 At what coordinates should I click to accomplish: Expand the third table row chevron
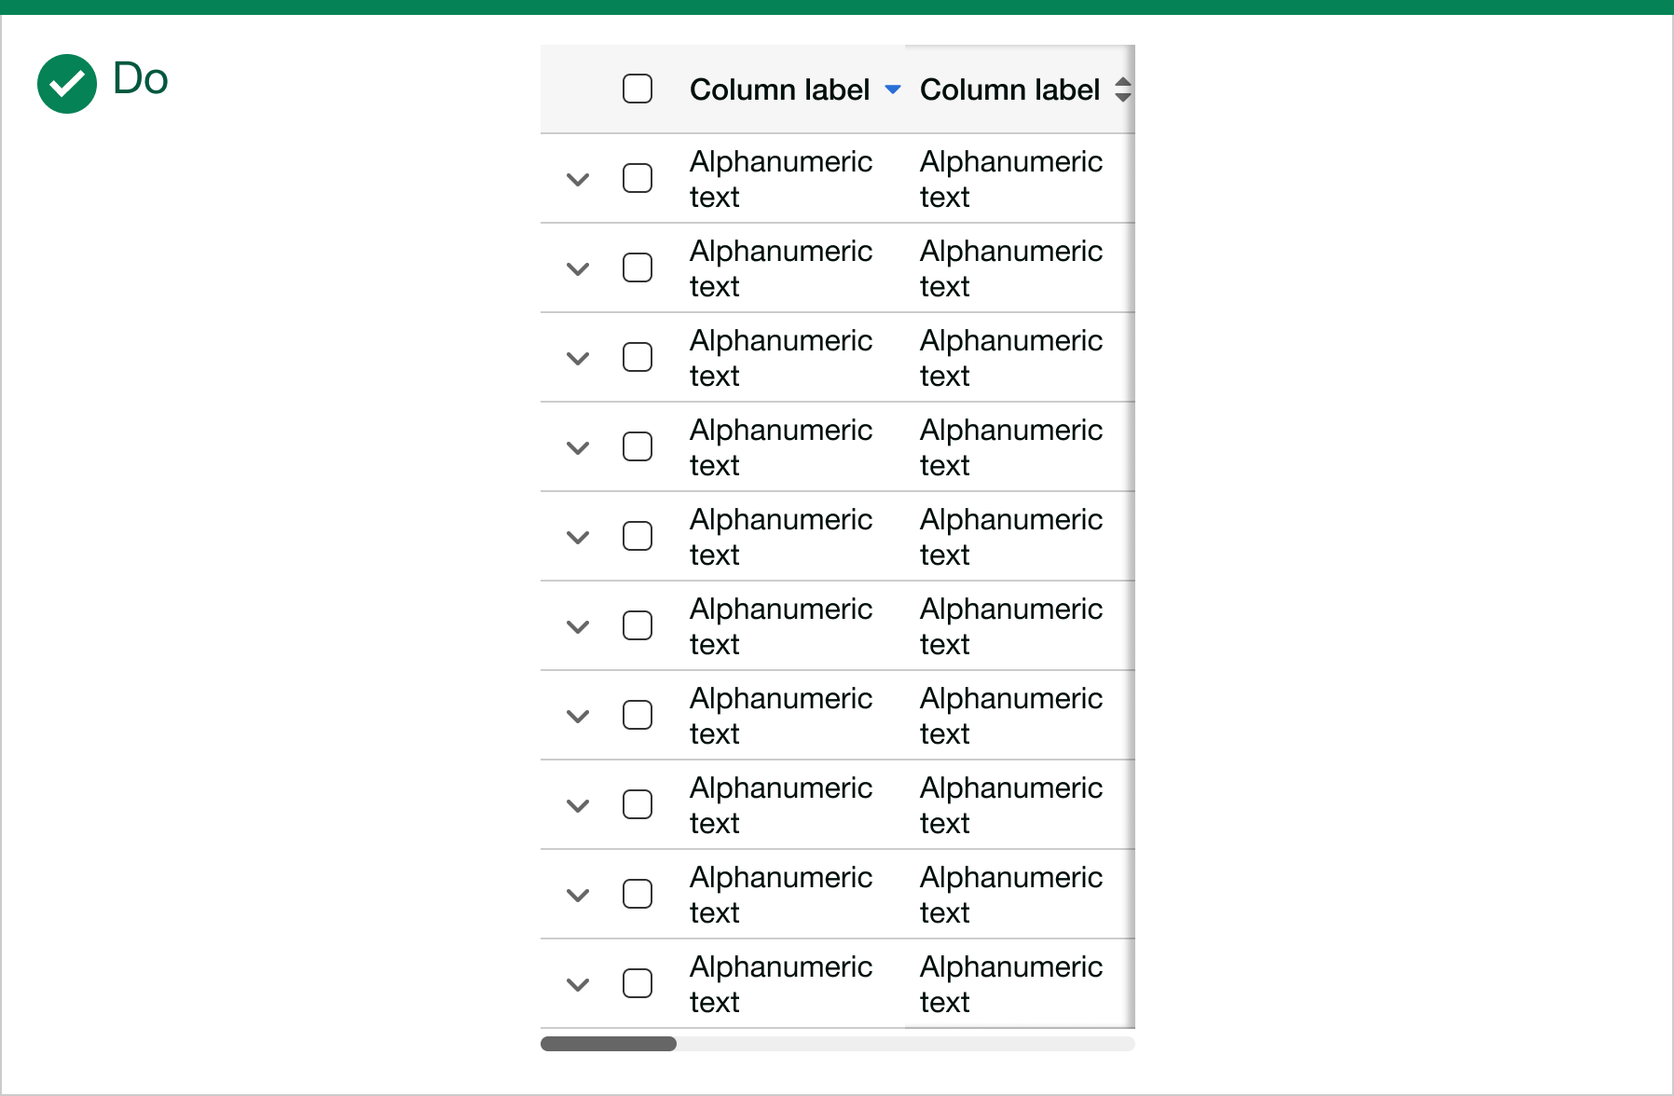click(x=578, y=358)
